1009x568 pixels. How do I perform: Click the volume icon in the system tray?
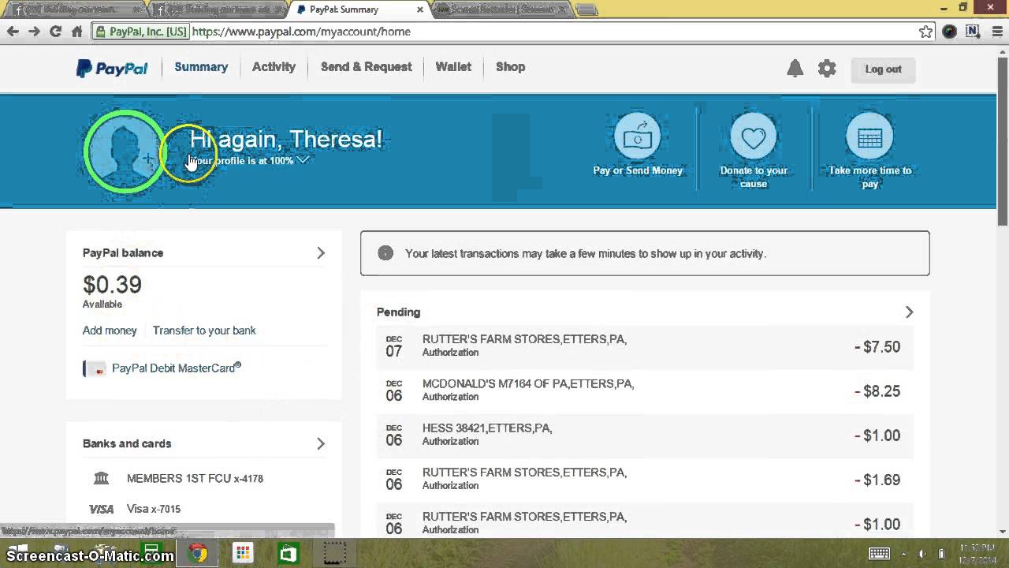pyautogui.click(x=922, y=554)
